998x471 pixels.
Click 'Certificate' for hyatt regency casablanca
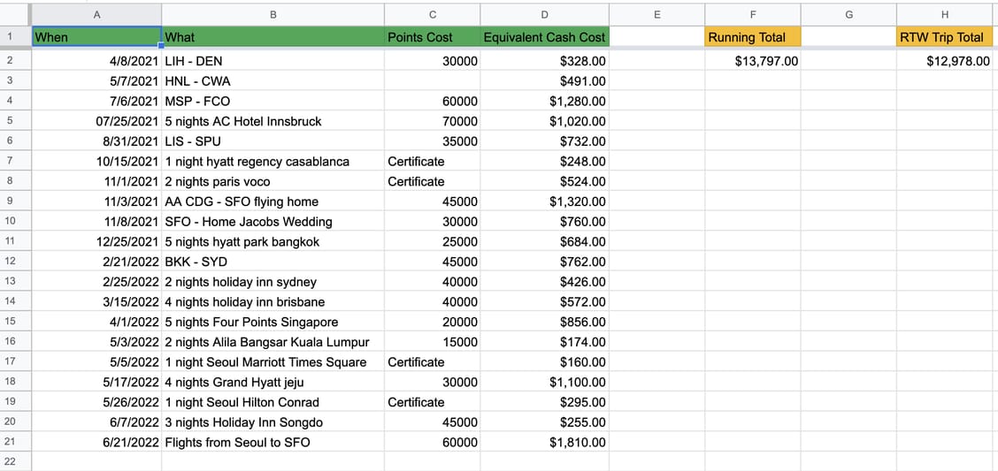pos(432,162)
